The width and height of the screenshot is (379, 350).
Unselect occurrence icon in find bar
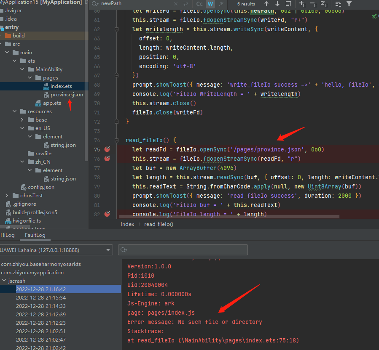pyautogui.click(x=313, y=4)
